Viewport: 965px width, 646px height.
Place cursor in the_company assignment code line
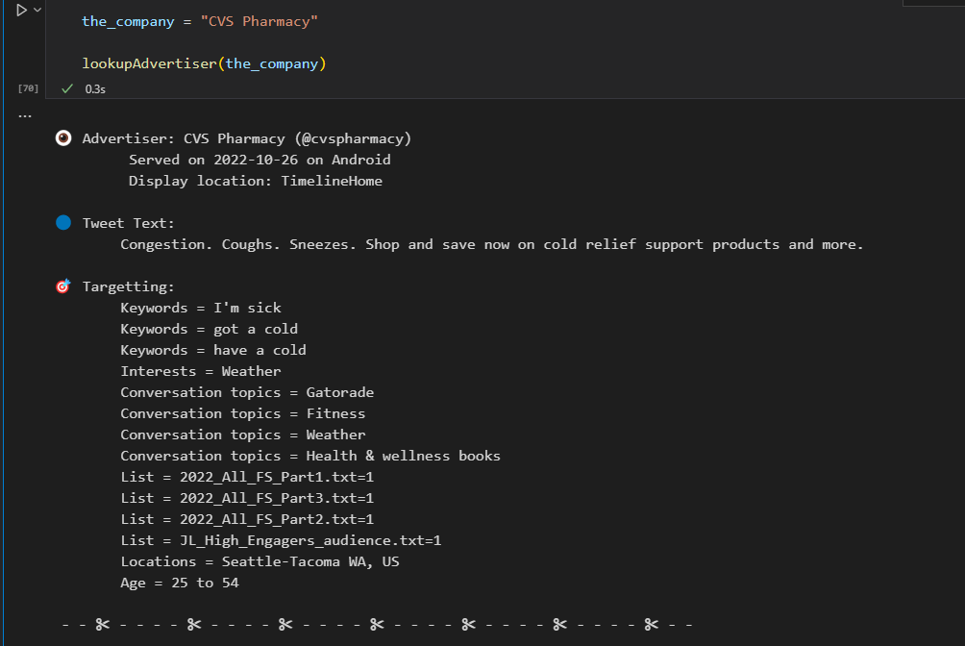click(x=200, y=21)
